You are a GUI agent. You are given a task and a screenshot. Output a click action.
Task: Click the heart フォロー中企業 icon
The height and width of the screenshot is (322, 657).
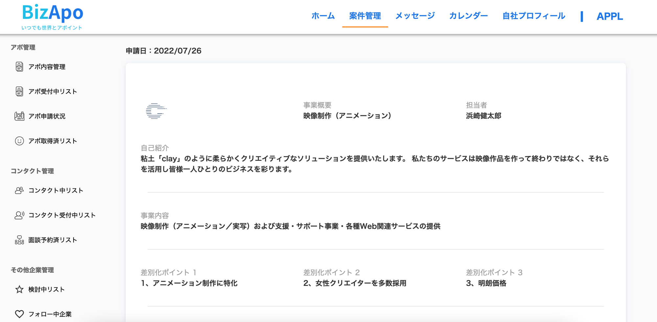19,314
